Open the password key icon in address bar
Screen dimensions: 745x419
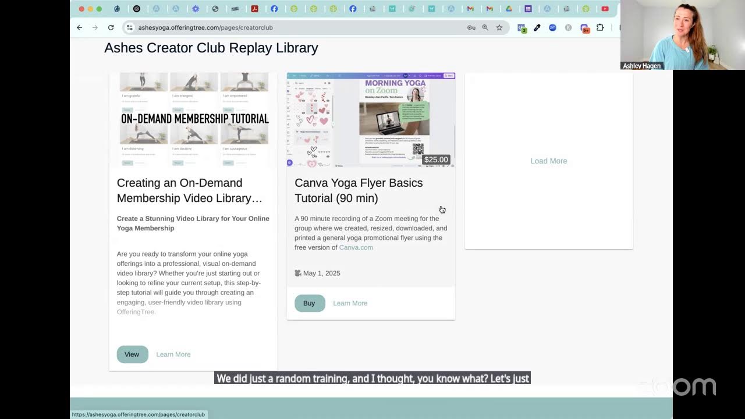point(471,27)
